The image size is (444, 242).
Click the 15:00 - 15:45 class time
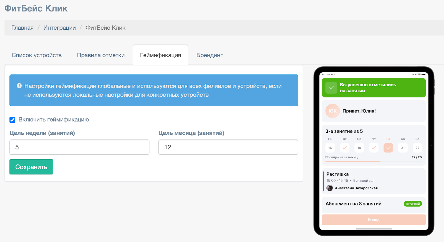coord(337,181)
